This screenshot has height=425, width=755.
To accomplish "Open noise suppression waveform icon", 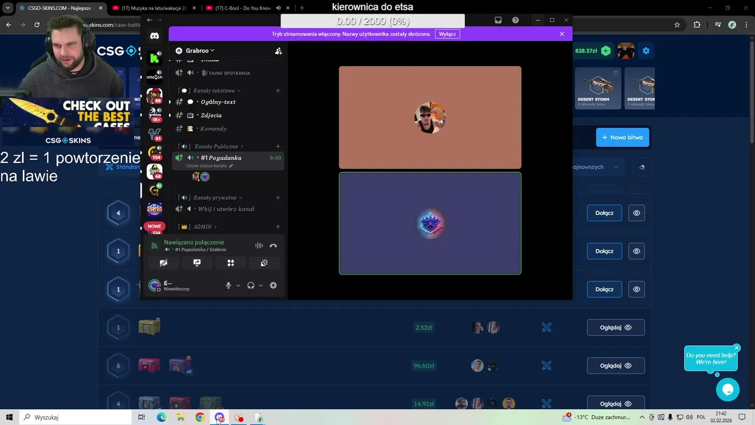I will coord(259,246).
